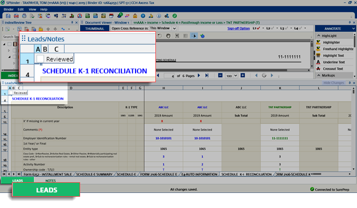Open the zoom percentage dropdown

[x=235, y=76]
